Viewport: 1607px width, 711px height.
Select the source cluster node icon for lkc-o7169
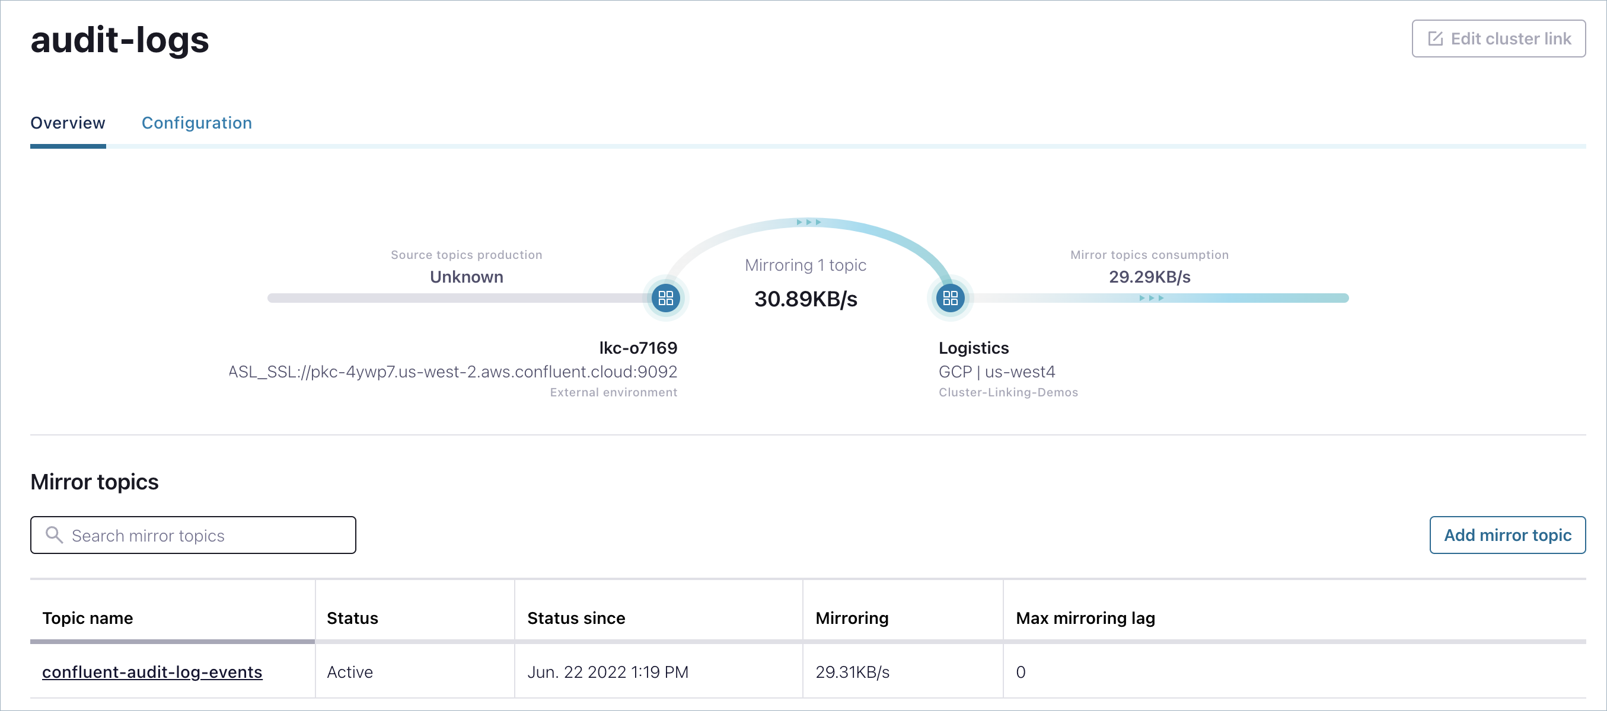click(667, 298)
